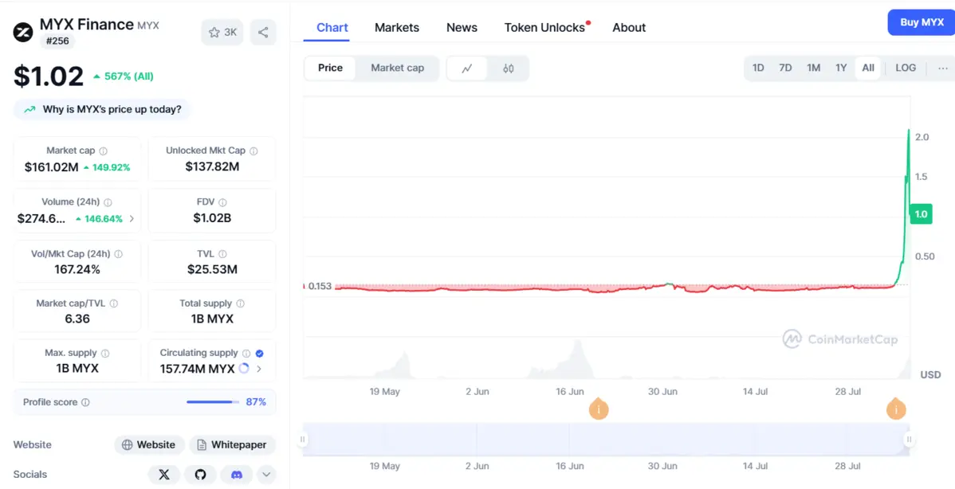Click the Profile score progress bar
This screenshot has width=955, height=489.
pos(210,402)
